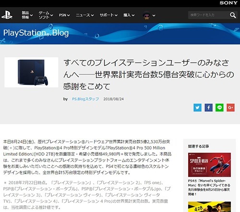Click the SONY logo
This screenshot has height=212, width=240.
pyautogui.click(x=228, y=3)
